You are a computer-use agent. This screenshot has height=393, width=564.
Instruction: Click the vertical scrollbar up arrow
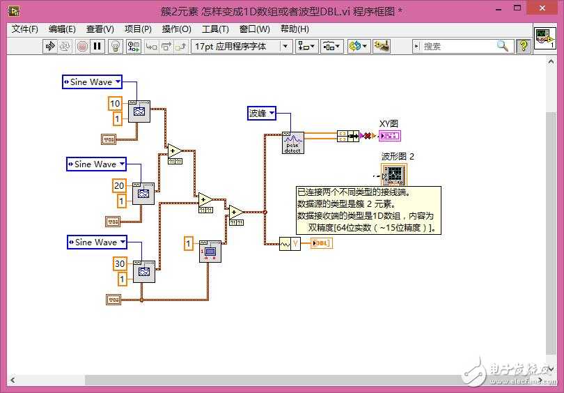point(551,62)
